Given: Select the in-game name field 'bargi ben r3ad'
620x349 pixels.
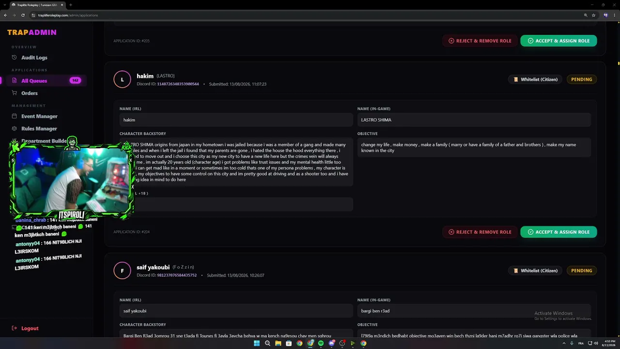Looking at the screenshot, I should 474,311.
